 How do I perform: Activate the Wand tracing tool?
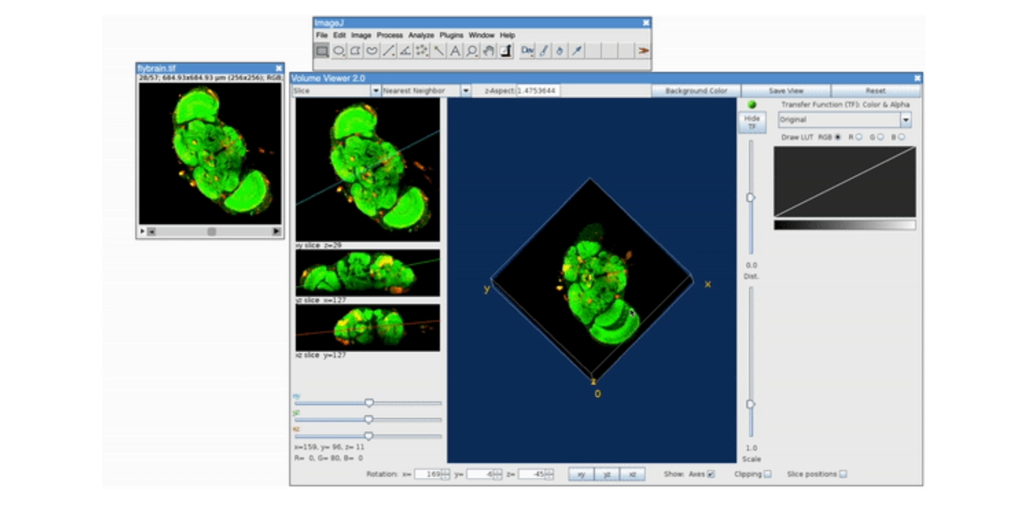click(439, 51)
